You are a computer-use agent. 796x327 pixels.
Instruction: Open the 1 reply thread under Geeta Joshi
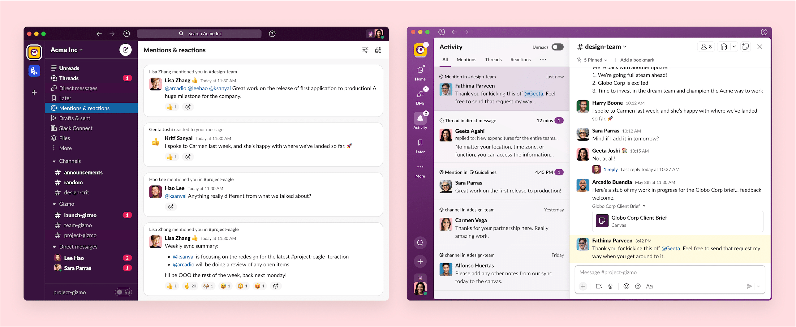[610, 169]
